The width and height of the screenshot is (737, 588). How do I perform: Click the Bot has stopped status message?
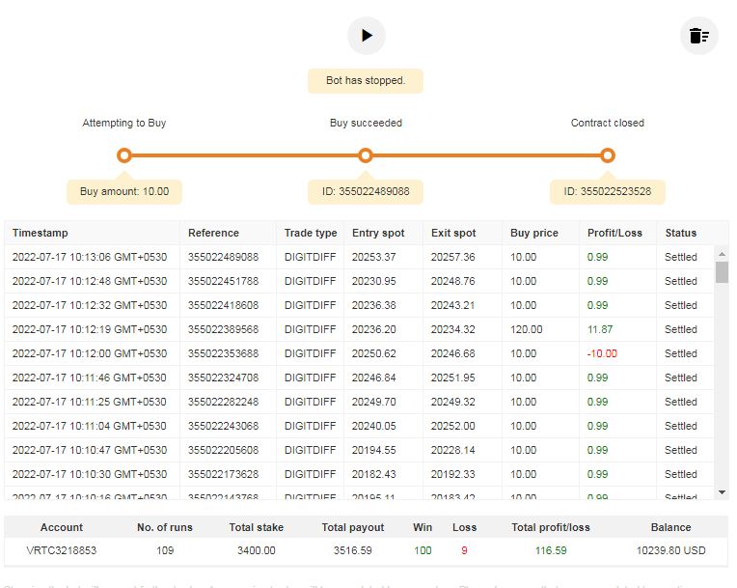click(366, 80)
